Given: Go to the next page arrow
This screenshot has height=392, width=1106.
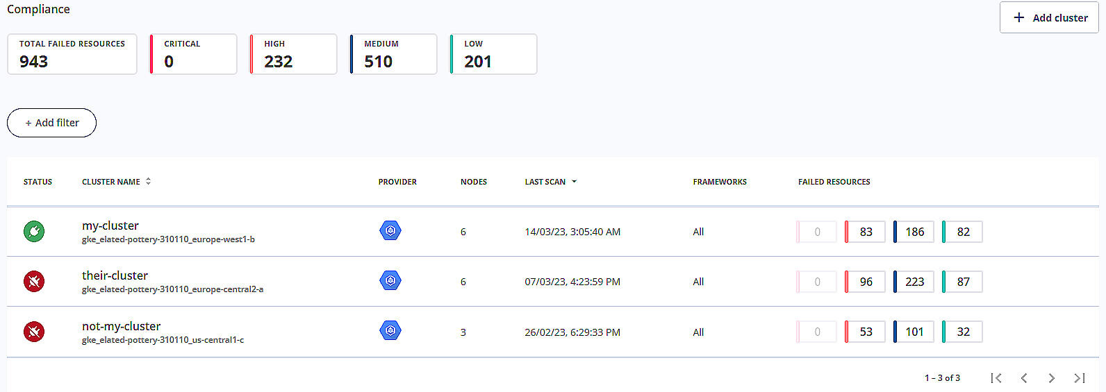Looking at the screenshot, I should 1051,378.
